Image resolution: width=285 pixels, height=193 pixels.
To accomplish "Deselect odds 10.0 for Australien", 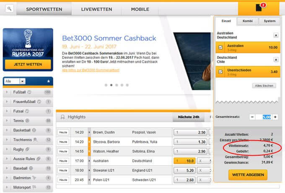I will coord(184,161).
